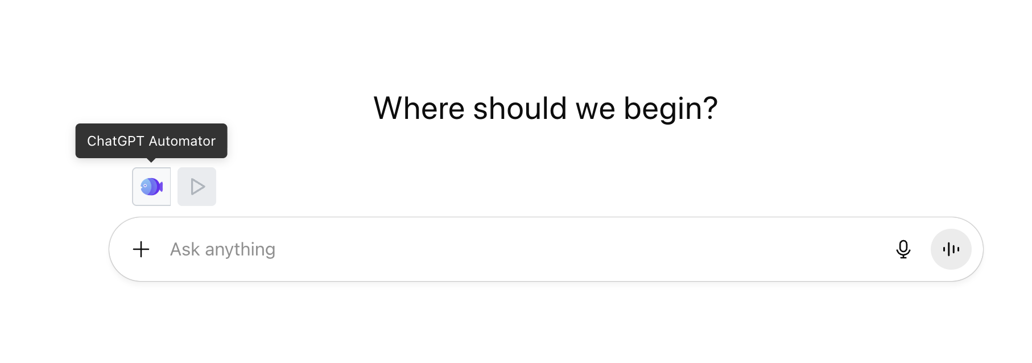Click the ChatGPT Automator tooltip label
Viewport: 1032px width, 363px height.
pyautogui.click(x=151, y=141)
